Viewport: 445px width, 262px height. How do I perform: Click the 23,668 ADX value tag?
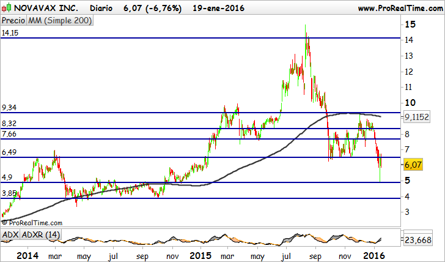tap(417, 240)
